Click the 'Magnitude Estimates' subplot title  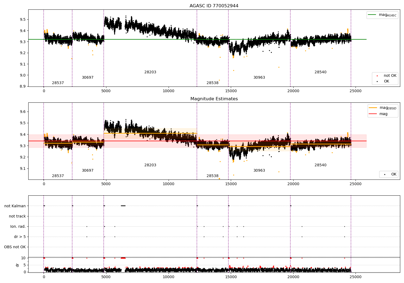[214, 99]
